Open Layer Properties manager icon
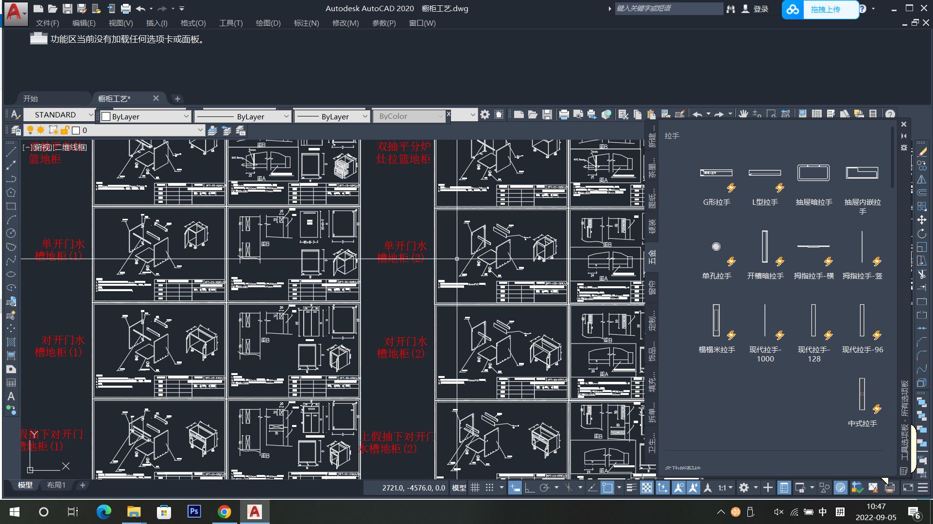The width and height of the screenshot is (933, 524). [x=16, y=130]
